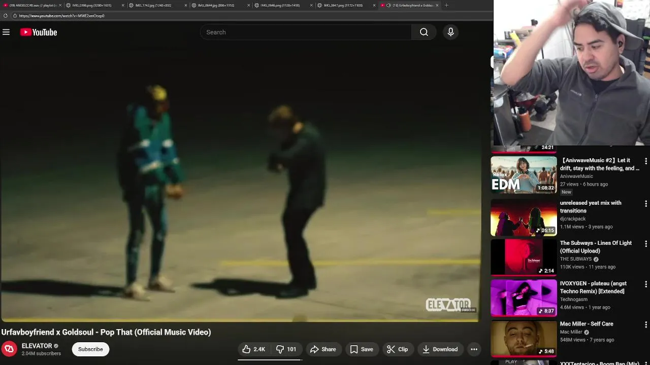
Task: Dislike the video with the thumbs-down button
Action: point(286,349)
